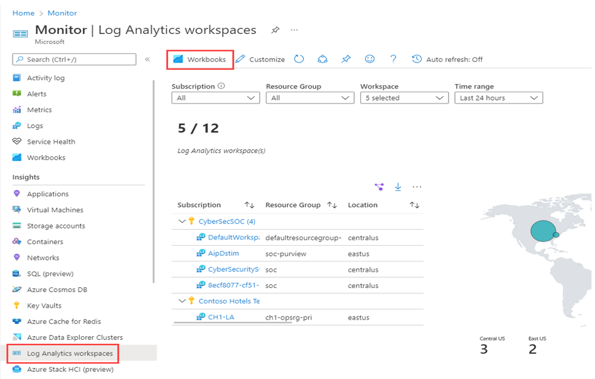Toggle Auto refresh: Off setting
This screenshot has width=595, height=379.
click(447, 59)
